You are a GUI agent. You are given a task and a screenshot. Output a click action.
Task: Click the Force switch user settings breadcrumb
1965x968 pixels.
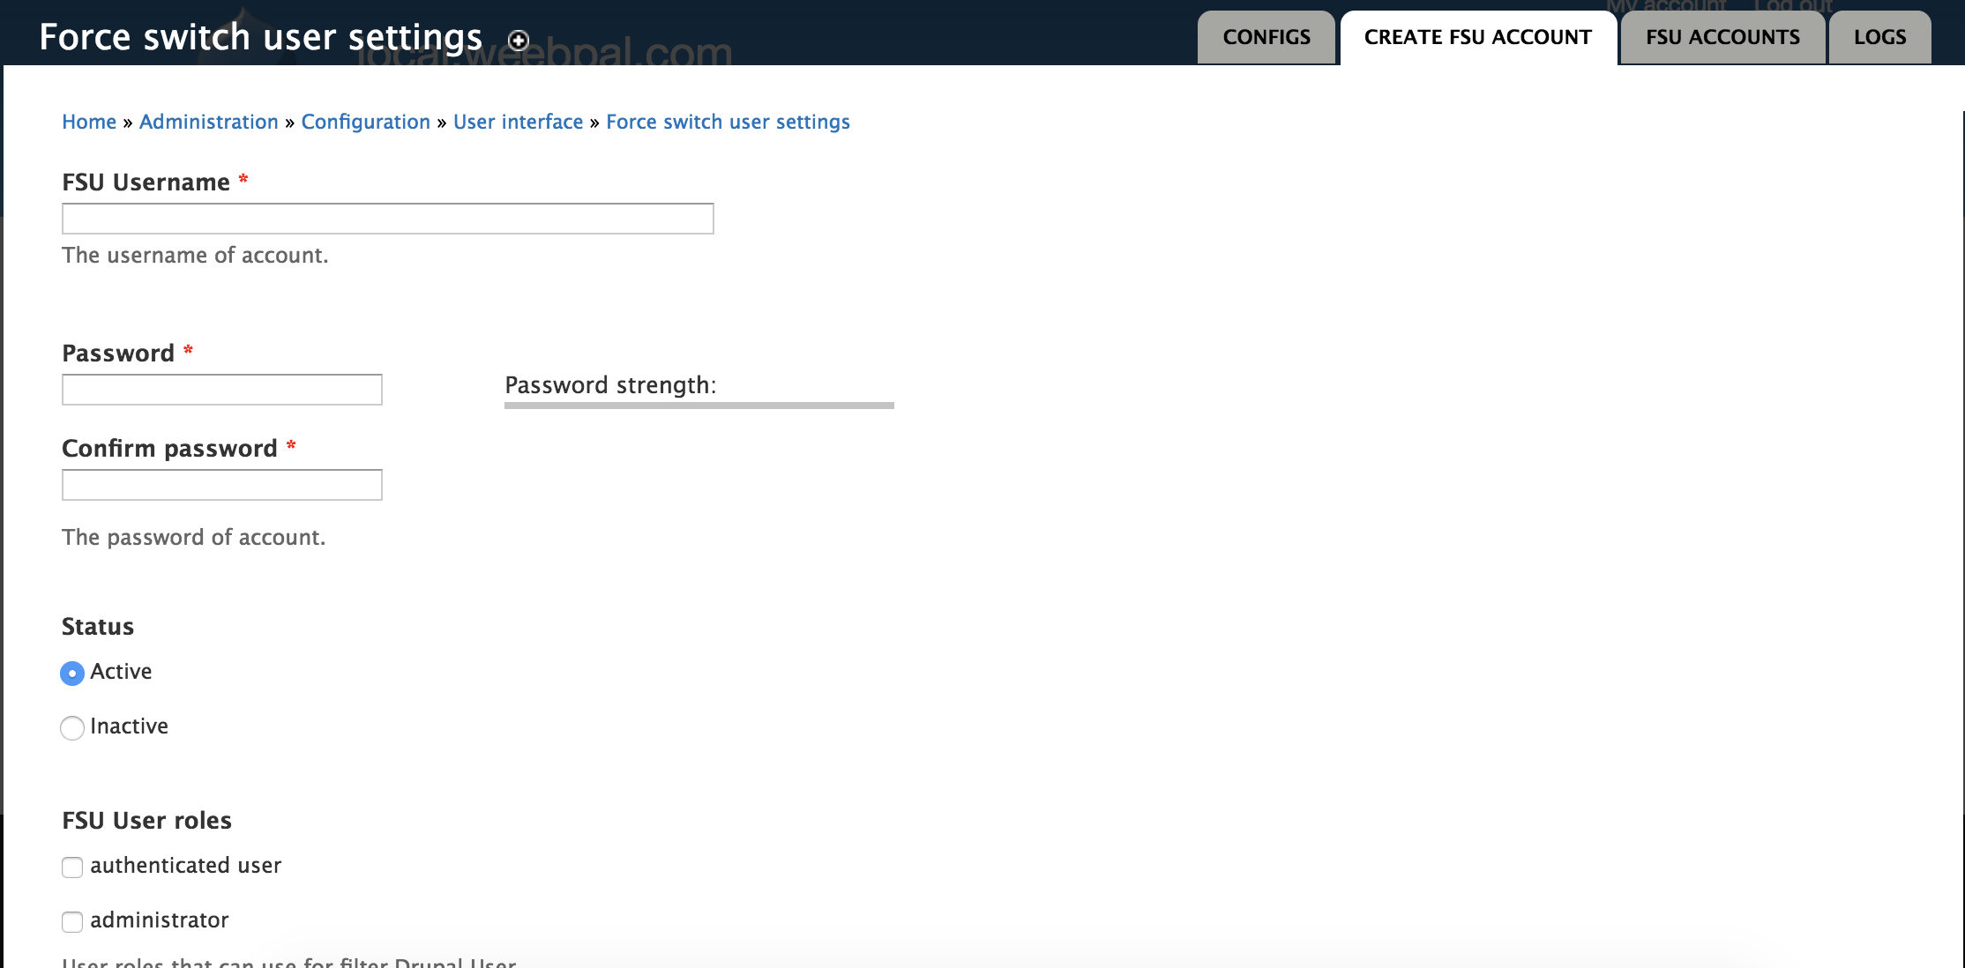[x=728, y=122]
